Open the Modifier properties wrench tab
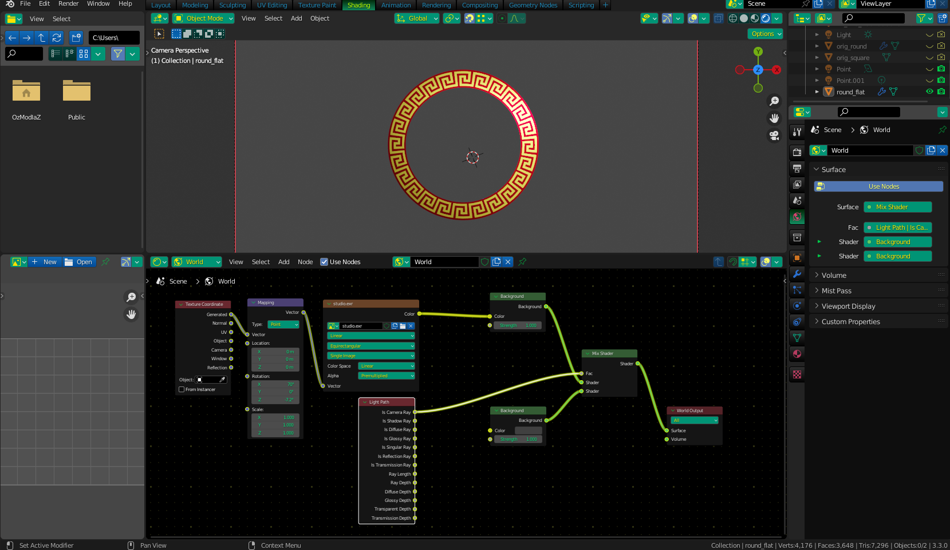Viewport: 950px width, 550px height. [x=797, y=274]
